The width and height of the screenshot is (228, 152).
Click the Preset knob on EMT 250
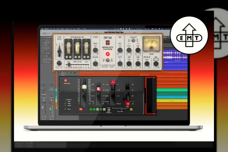tap(109, 110)
